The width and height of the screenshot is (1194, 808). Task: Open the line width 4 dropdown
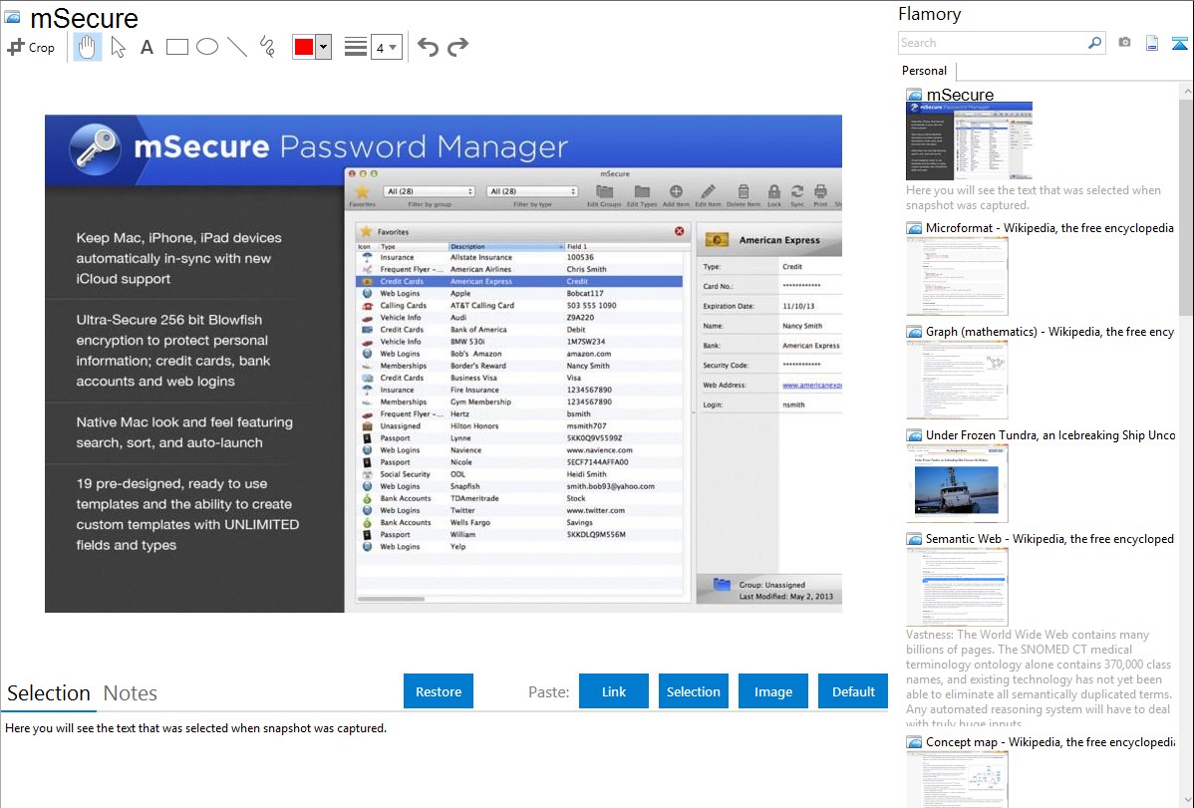[386, 47]
